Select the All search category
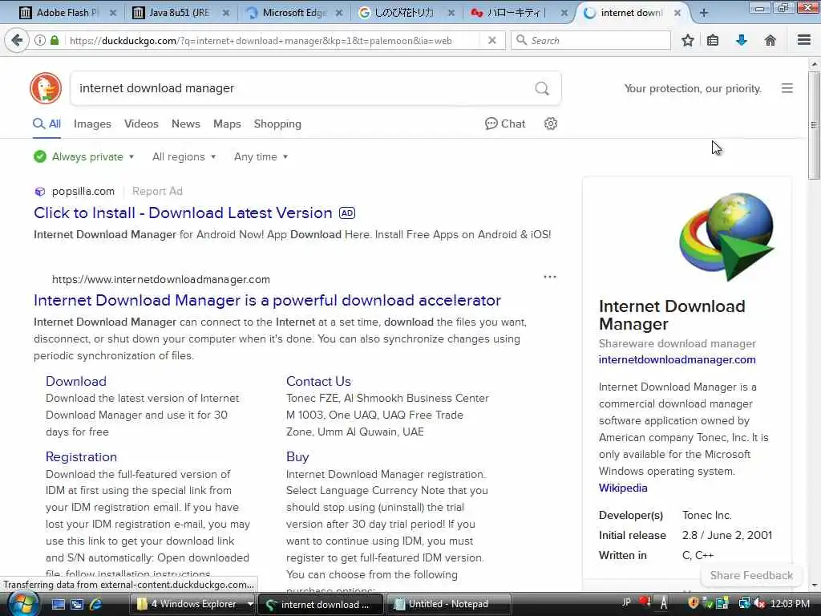Image resolution: width=821 pixels, height=616 pixels. click(47, 124)
